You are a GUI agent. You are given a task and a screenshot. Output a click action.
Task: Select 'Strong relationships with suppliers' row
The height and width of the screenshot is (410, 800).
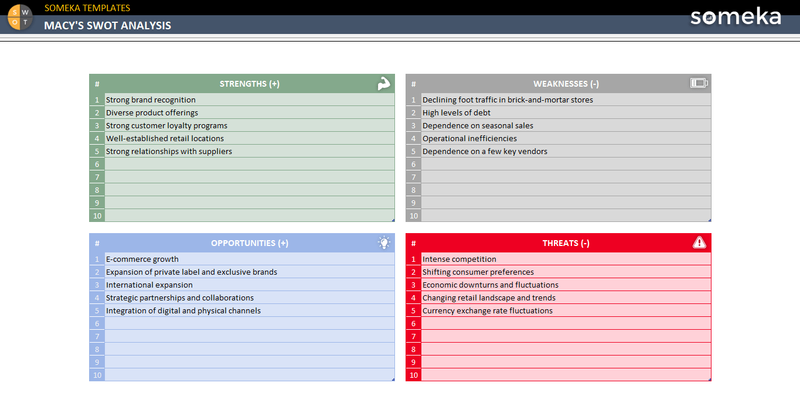point(250,151)
